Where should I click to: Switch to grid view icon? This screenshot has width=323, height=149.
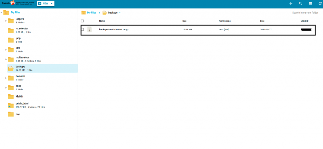pos(310,3)
